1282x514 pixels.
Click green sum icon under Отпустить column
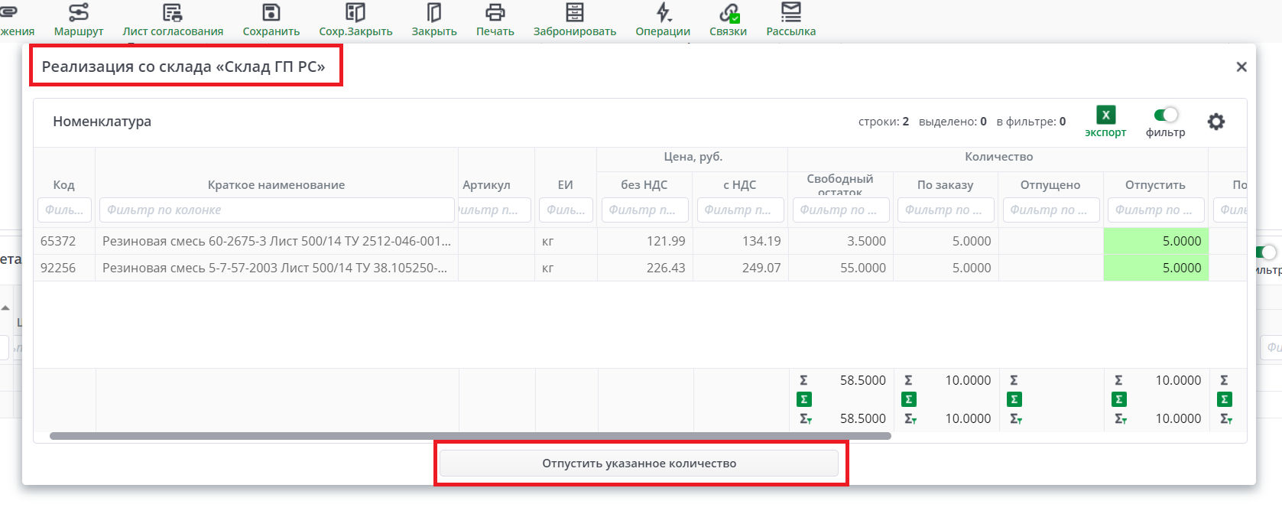click(1118, 399)
